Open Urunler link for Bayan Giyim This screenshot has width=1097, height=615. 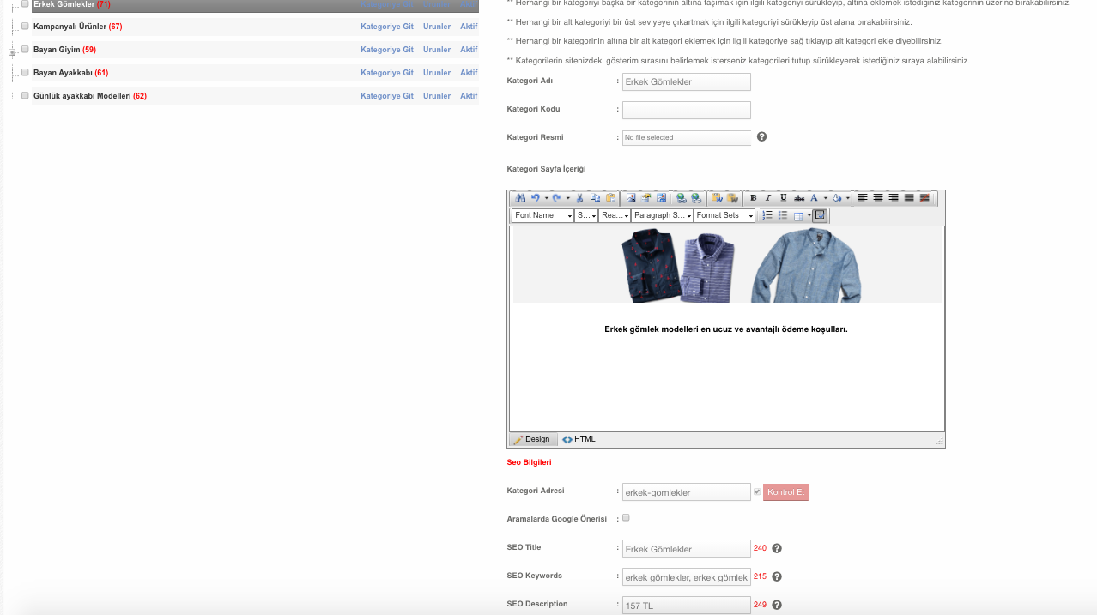(437, 50)
